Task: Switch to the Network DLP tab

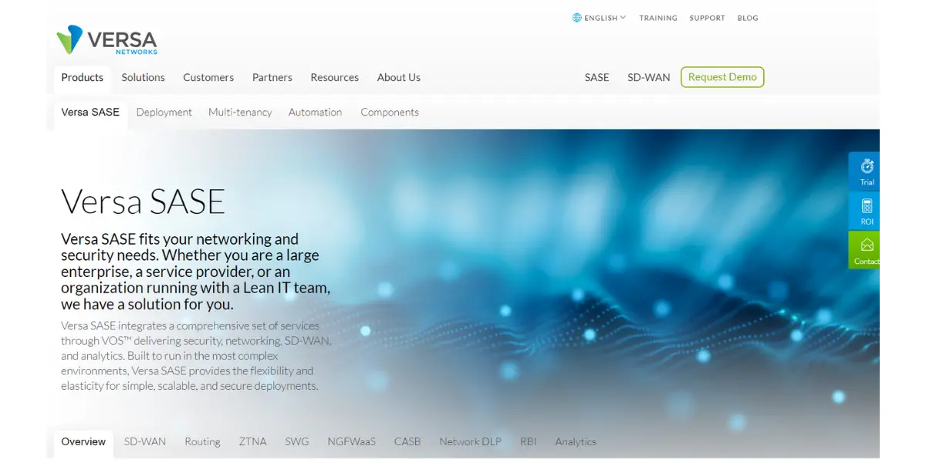Action: 471,441
